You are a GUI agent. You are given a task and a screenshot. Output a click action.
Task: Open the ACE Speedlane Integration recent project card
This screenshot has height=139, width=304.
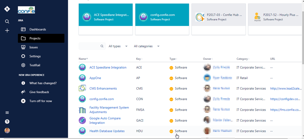106,19
